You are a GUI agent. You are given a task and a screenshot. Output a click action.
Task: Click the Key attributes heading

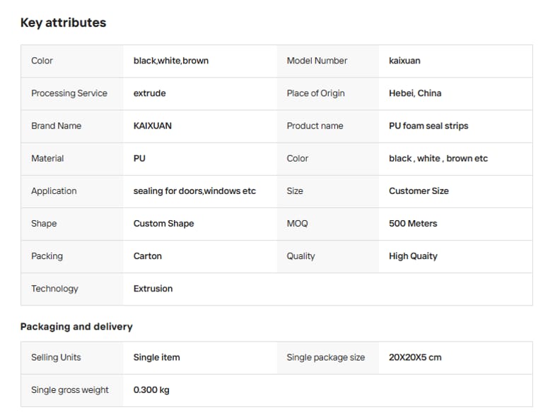(63, 23)
